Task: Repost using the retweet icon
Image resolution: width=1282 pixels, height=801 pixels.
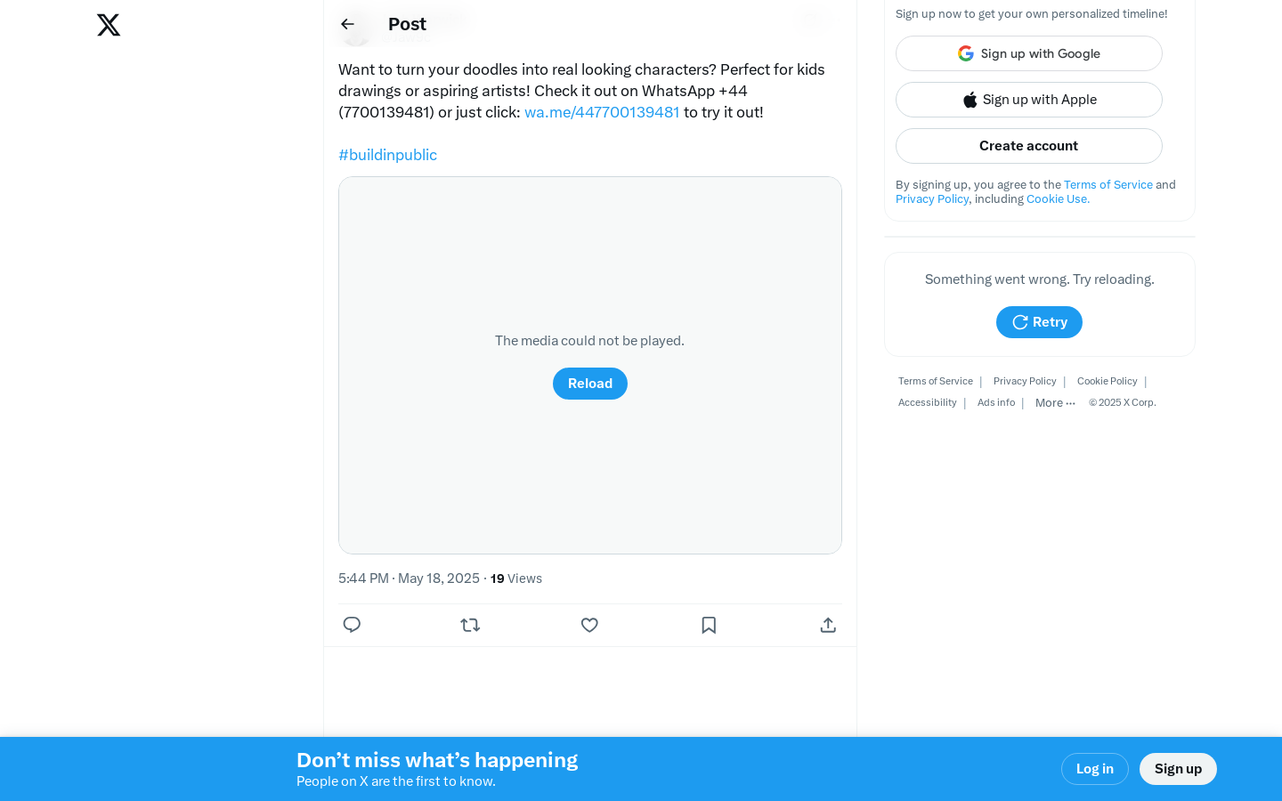Action: [470, 625]
